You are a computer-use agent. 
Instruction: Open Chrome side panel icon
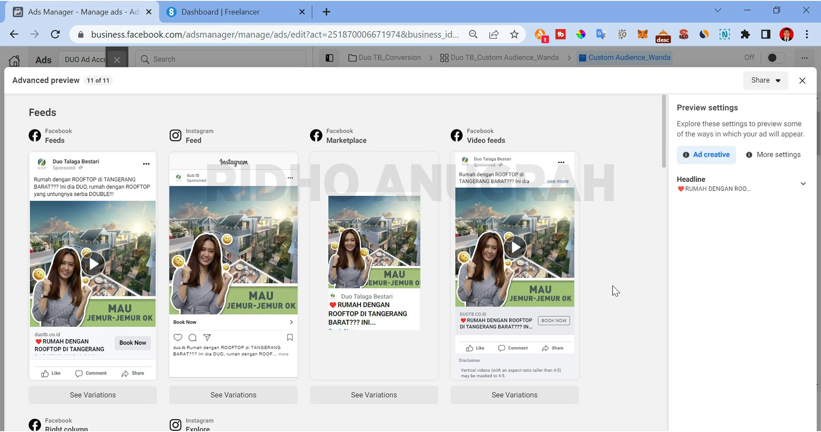pyautogui.click(x=766, y=34)
